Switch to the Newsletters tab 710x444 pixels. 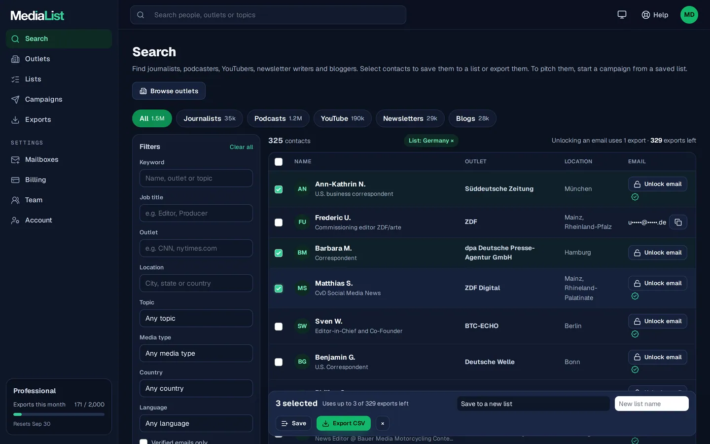point(410,118)
